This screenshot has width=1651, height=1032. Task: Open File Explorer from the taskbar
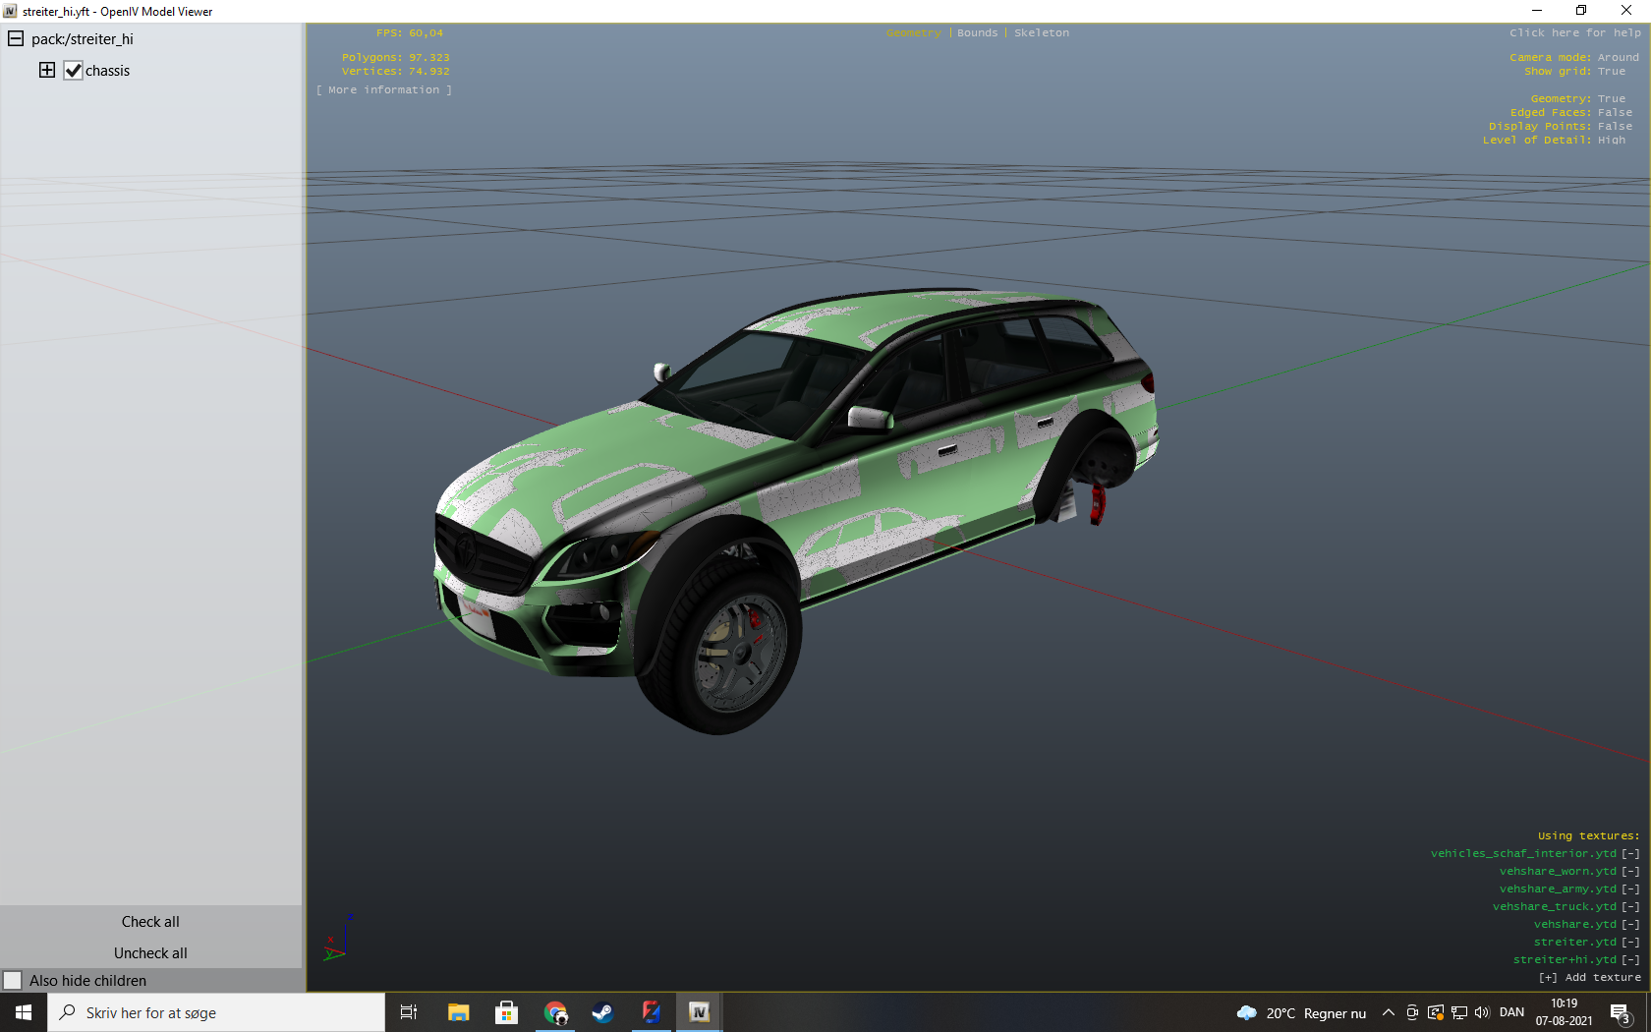(458, 1012)
